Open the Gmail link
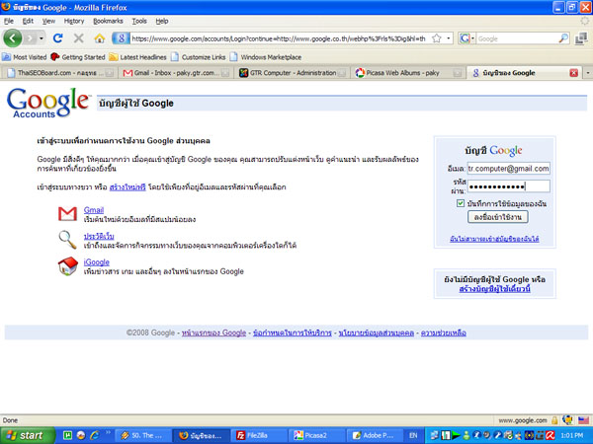593x444 pixels. pyautogui.click(x=94, y=210)
